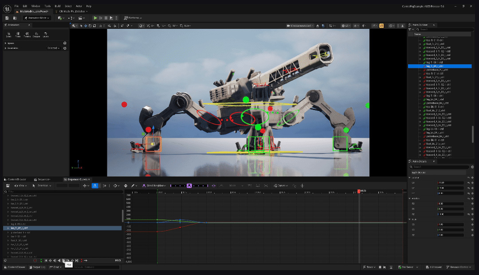Click the purple Blend Neighbor slider handle
Viewport: 479px width, 275px height.
pyautogui.click(x=189, y=185)
